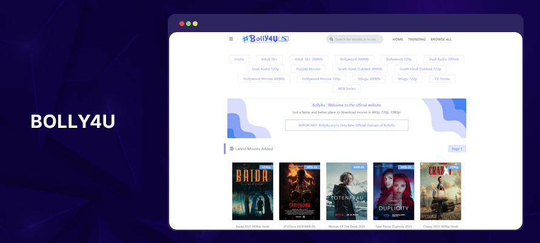Open Hollywood Movies 300Mb category

click(x=264, y=79)
